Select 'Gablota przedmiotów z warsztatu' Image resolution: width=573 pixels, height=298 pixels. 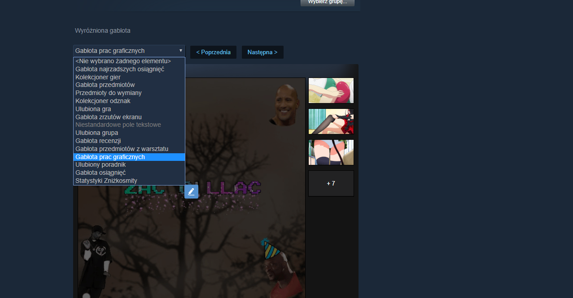122,149
